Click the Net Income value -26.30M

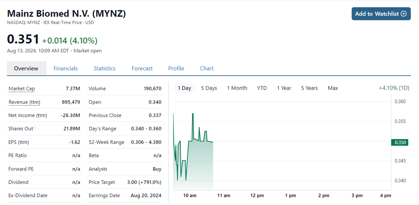(x=71, y=115)
